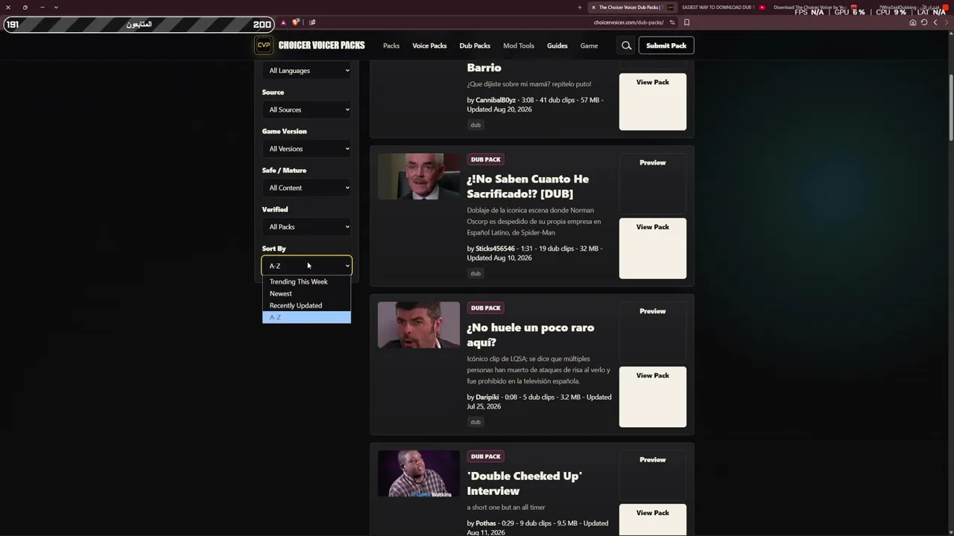The image size is (954, 536).
Task: Expand the Source filter showing All Sources
Action: 307,109
